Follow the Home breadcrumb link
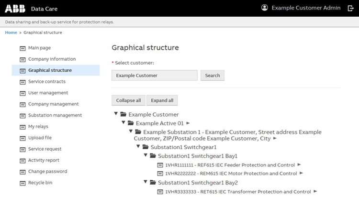The width and height of the screenshot is (359, 197). click(x=11, y=33)
